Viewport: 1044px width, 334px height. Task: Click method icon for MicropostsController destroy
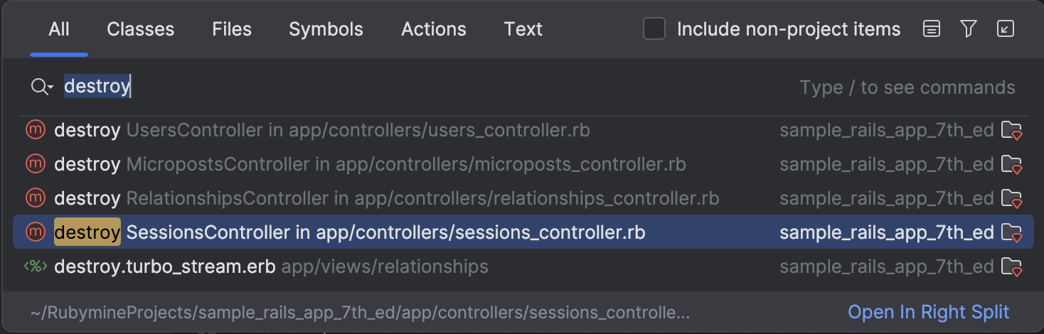(x=35, y=164)
